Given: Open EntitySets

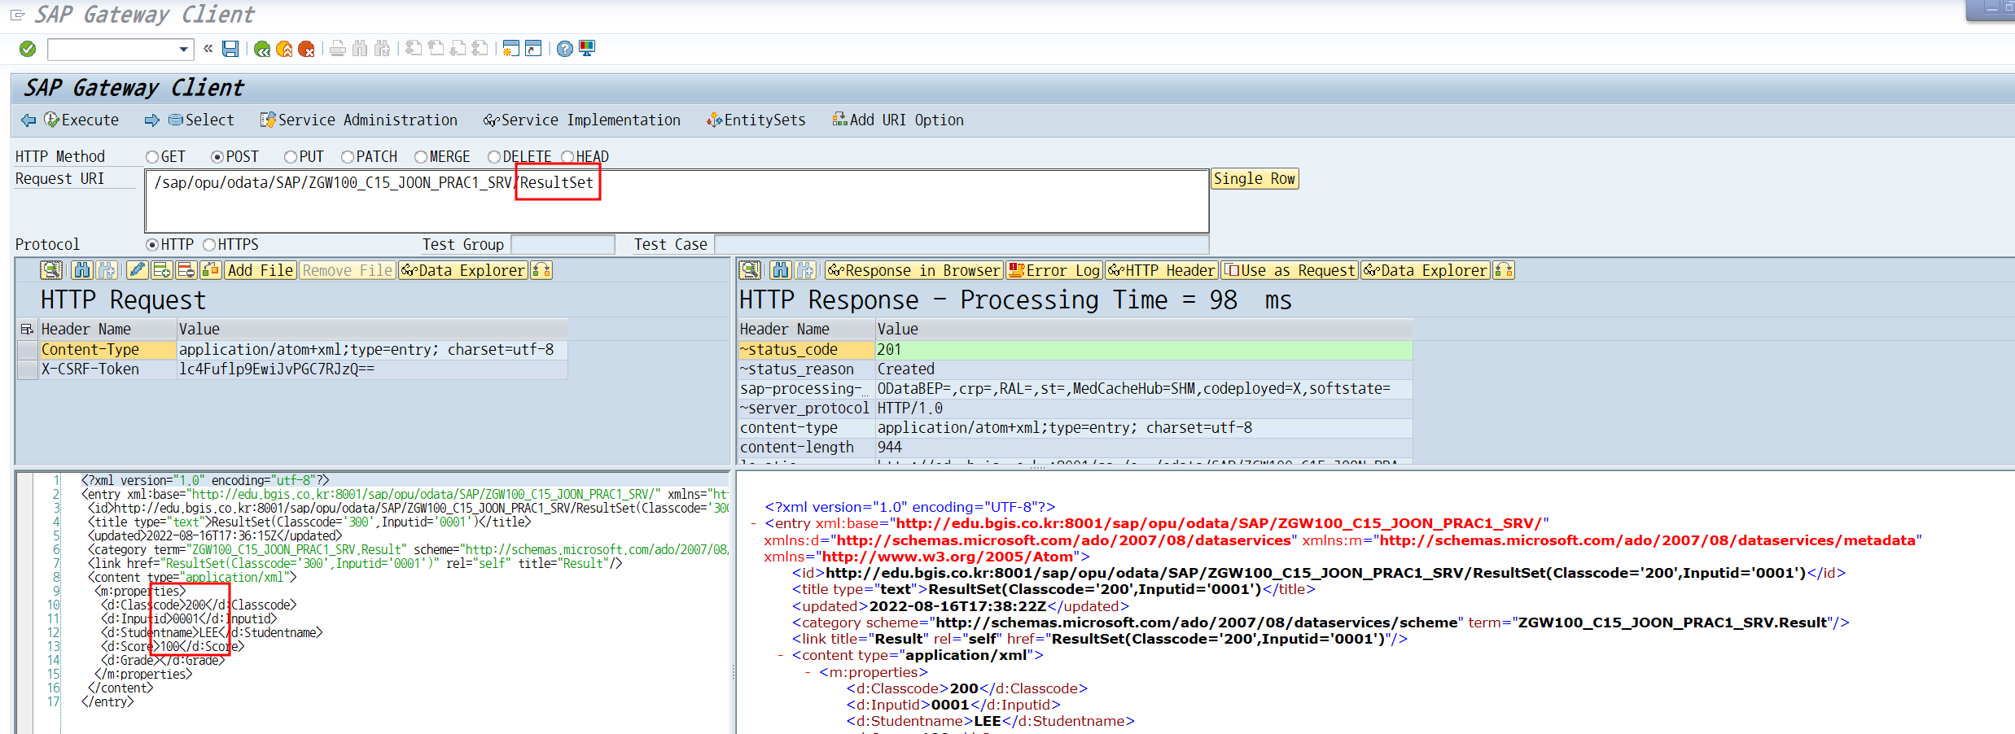Looking at the screenshot, I should coord(756,120).
